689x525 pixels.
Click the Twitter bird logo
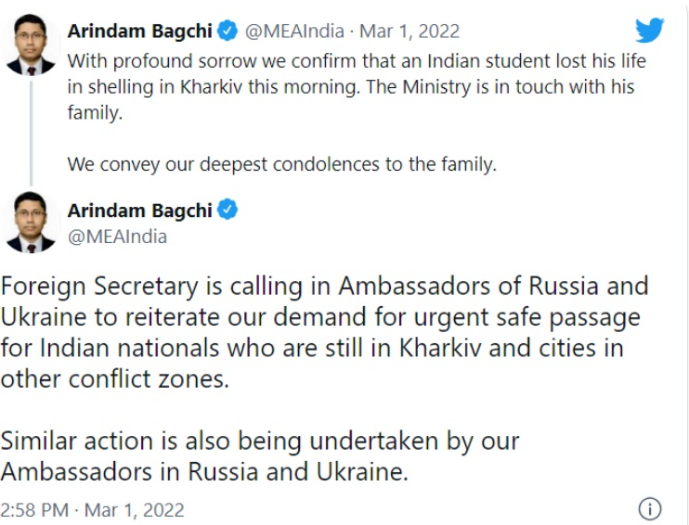649,31
